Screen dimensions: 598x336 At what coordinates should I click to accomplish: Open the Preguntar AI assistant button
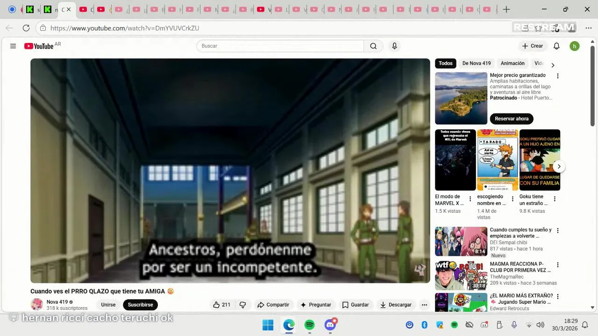click(x=316, y=305)
